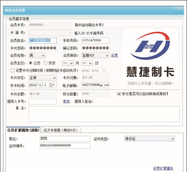Open the 证件类型 dropdown showing 身份证
The height and width of the screenshot is (172, 187).
(x=149, y=139)
